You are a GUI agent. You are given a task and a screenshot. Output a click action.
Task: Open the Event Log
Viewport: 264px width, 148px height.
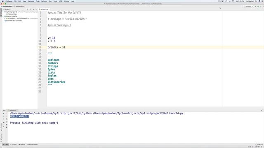(259, 144)
